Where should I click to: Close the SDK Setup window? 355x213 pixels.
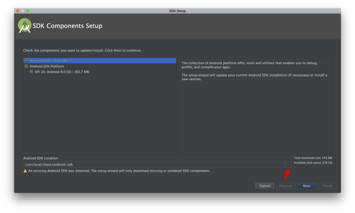[18, 11]
